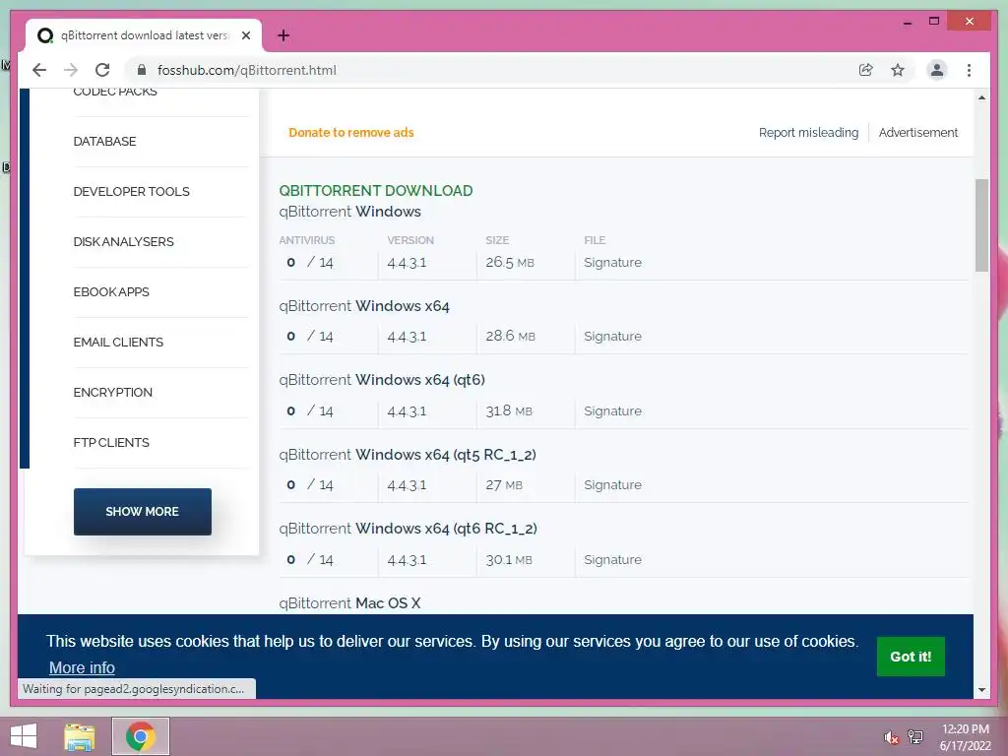Accept cookies with Got it! button

pos(911,657)
